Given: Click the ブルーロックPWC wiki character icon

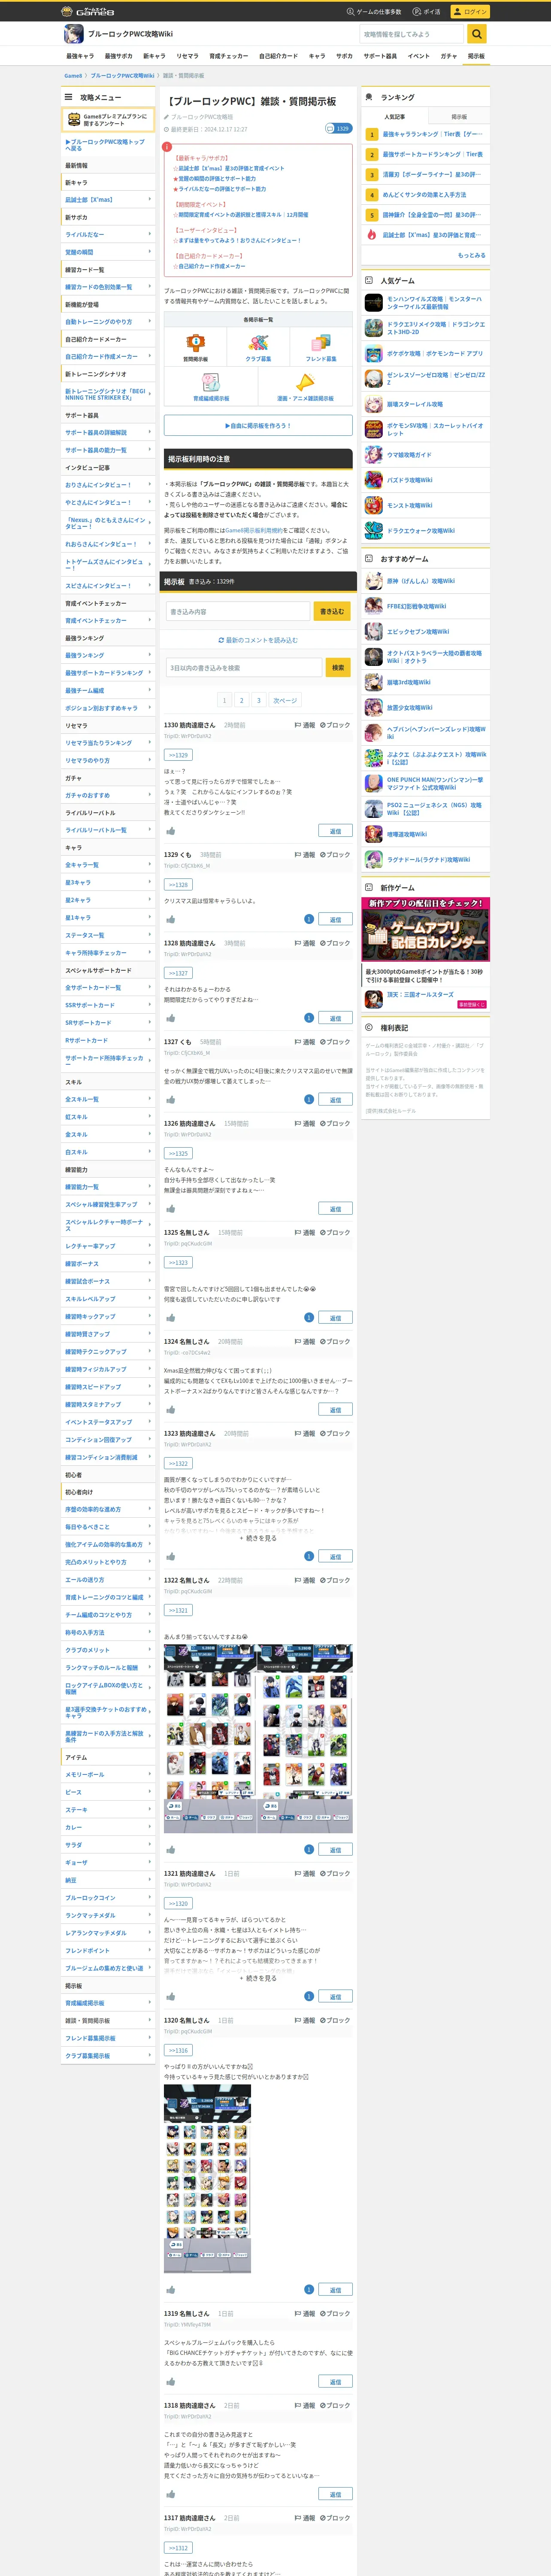Looking at the screenshot, I should tap(74, 34).
